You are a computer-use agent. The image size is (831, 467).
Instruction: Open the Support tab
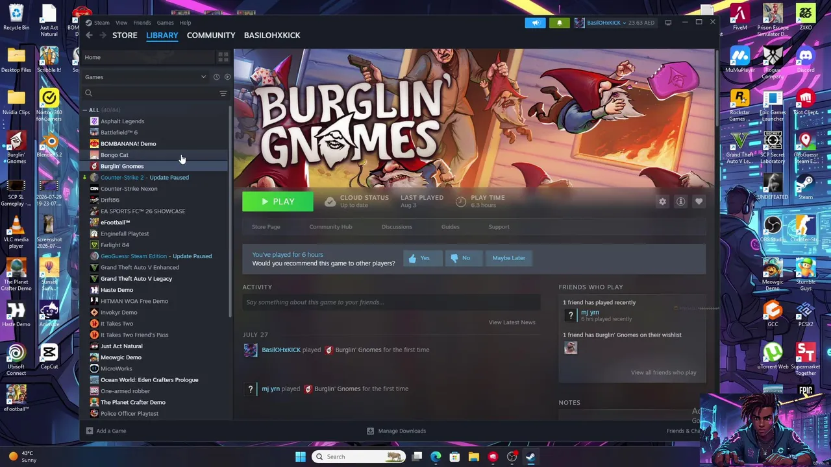pos(499,227)
